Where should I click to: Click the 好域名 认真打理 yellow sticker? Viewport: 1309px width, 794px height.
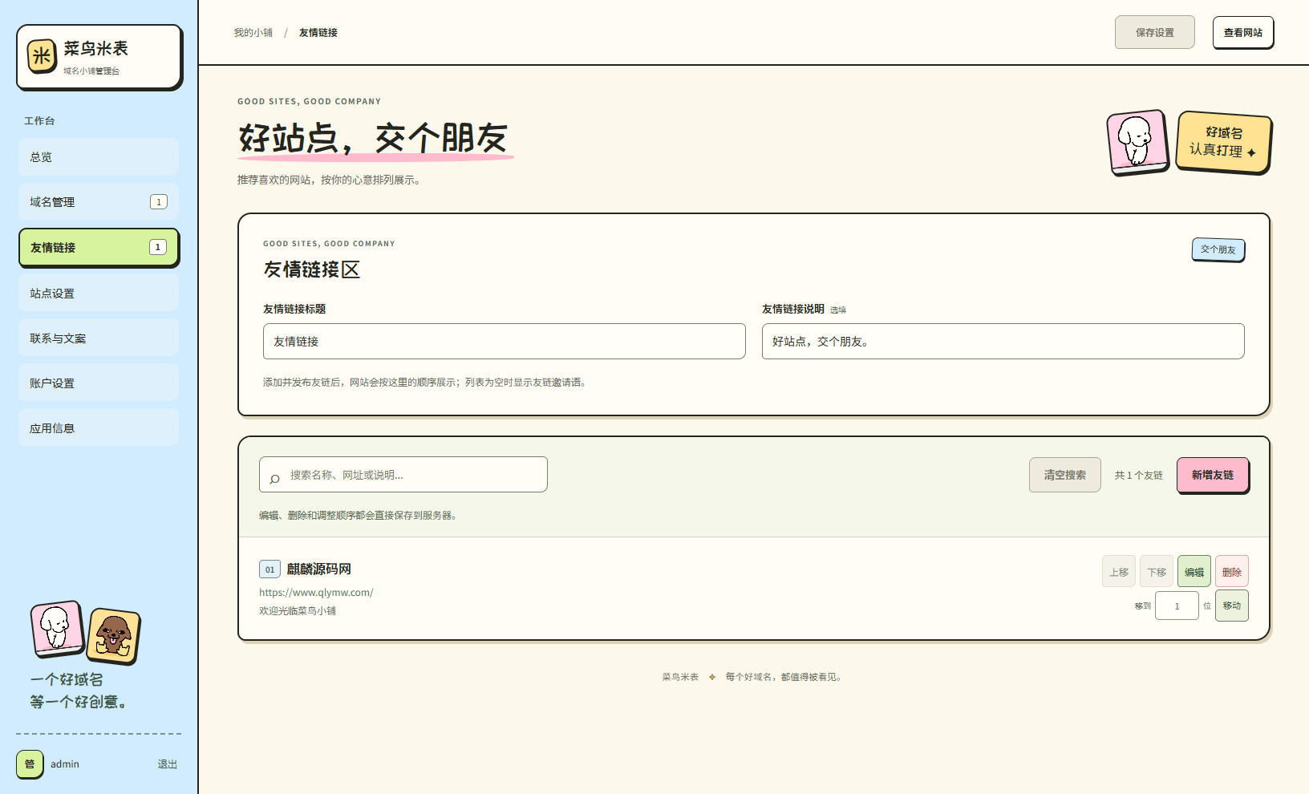1223,142
